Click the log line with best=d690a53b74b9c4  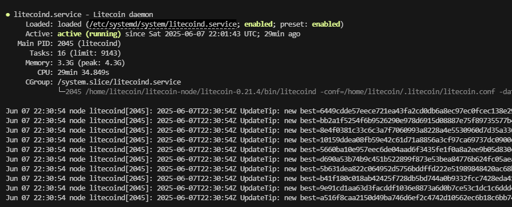[x=259, y=159]
